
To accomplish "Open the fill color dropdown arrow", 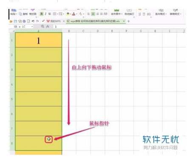I will [x=71, y=14].
